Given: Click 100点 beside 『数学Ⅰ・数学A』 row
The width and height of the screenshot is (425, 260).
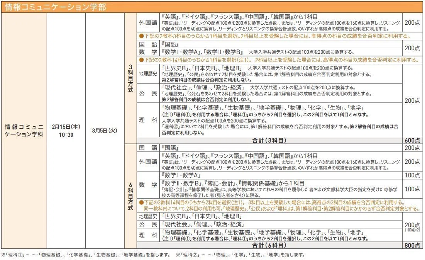Looking at the screenshot, I should 412,175.
